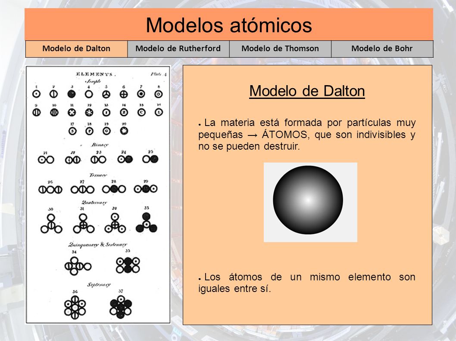Image resolution: width=456 pixels, height=341 pixels.
Task: Click septenary compound symbol number 37
Action: click(121, 307)
